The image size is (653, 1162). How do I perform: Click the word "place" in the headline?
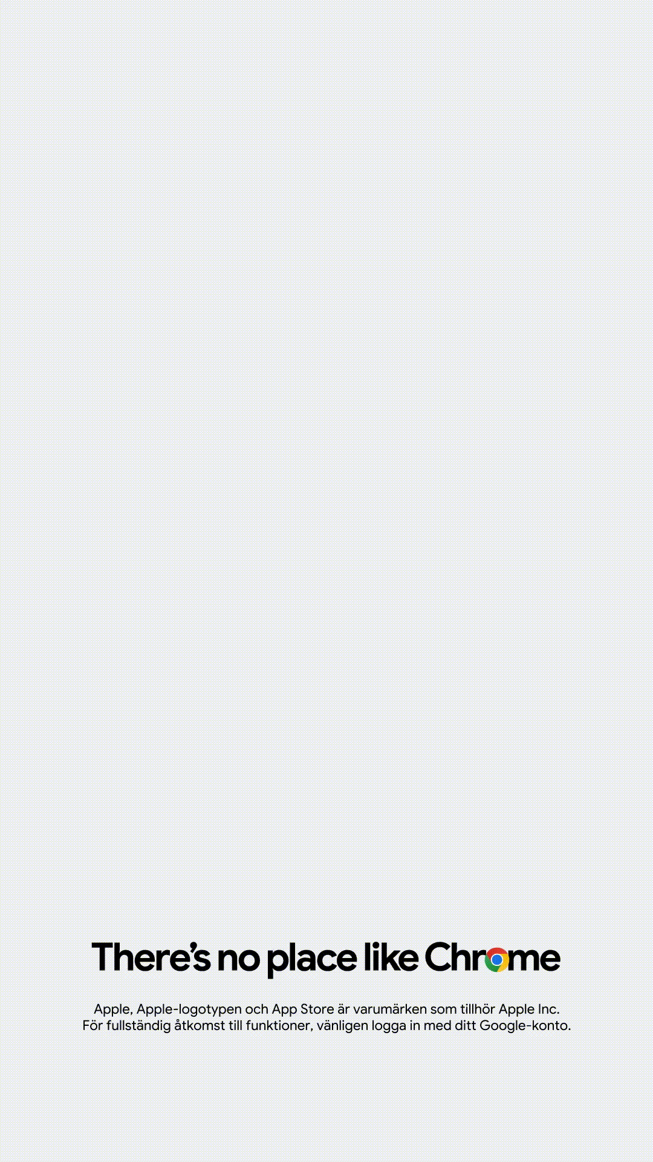coord(312,959)
